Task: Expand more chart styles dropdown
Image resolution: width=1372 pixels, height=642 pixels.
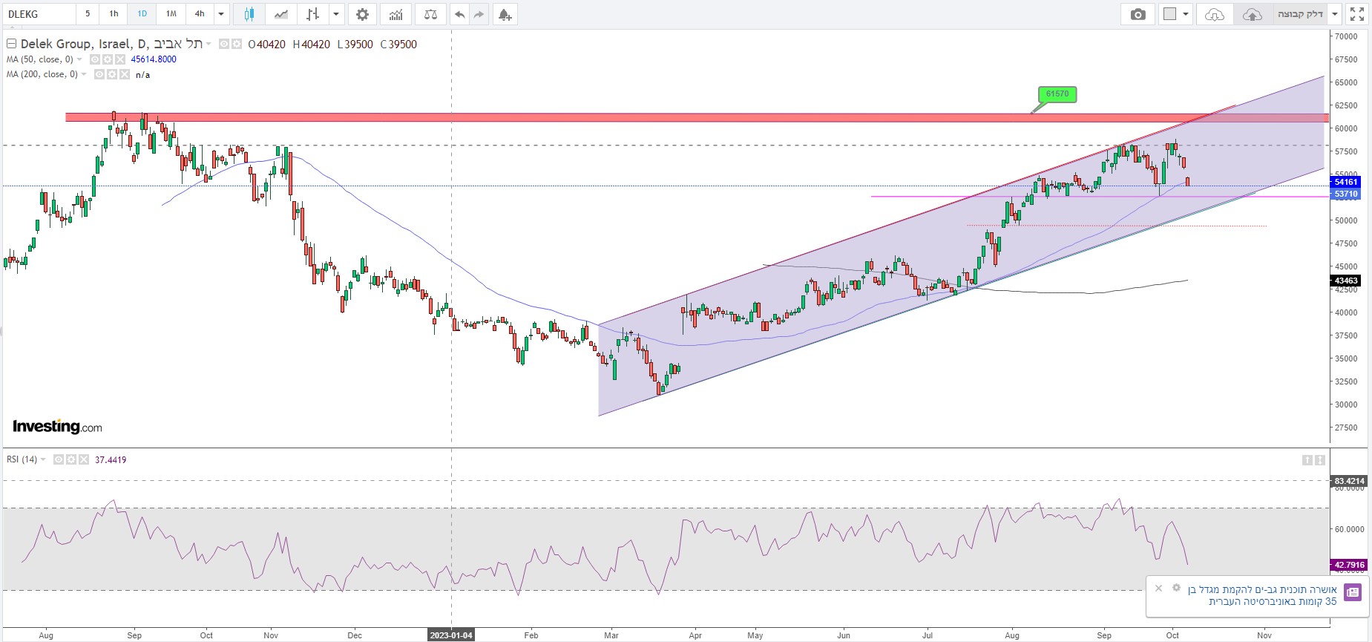Action: [x=336, y=14]
